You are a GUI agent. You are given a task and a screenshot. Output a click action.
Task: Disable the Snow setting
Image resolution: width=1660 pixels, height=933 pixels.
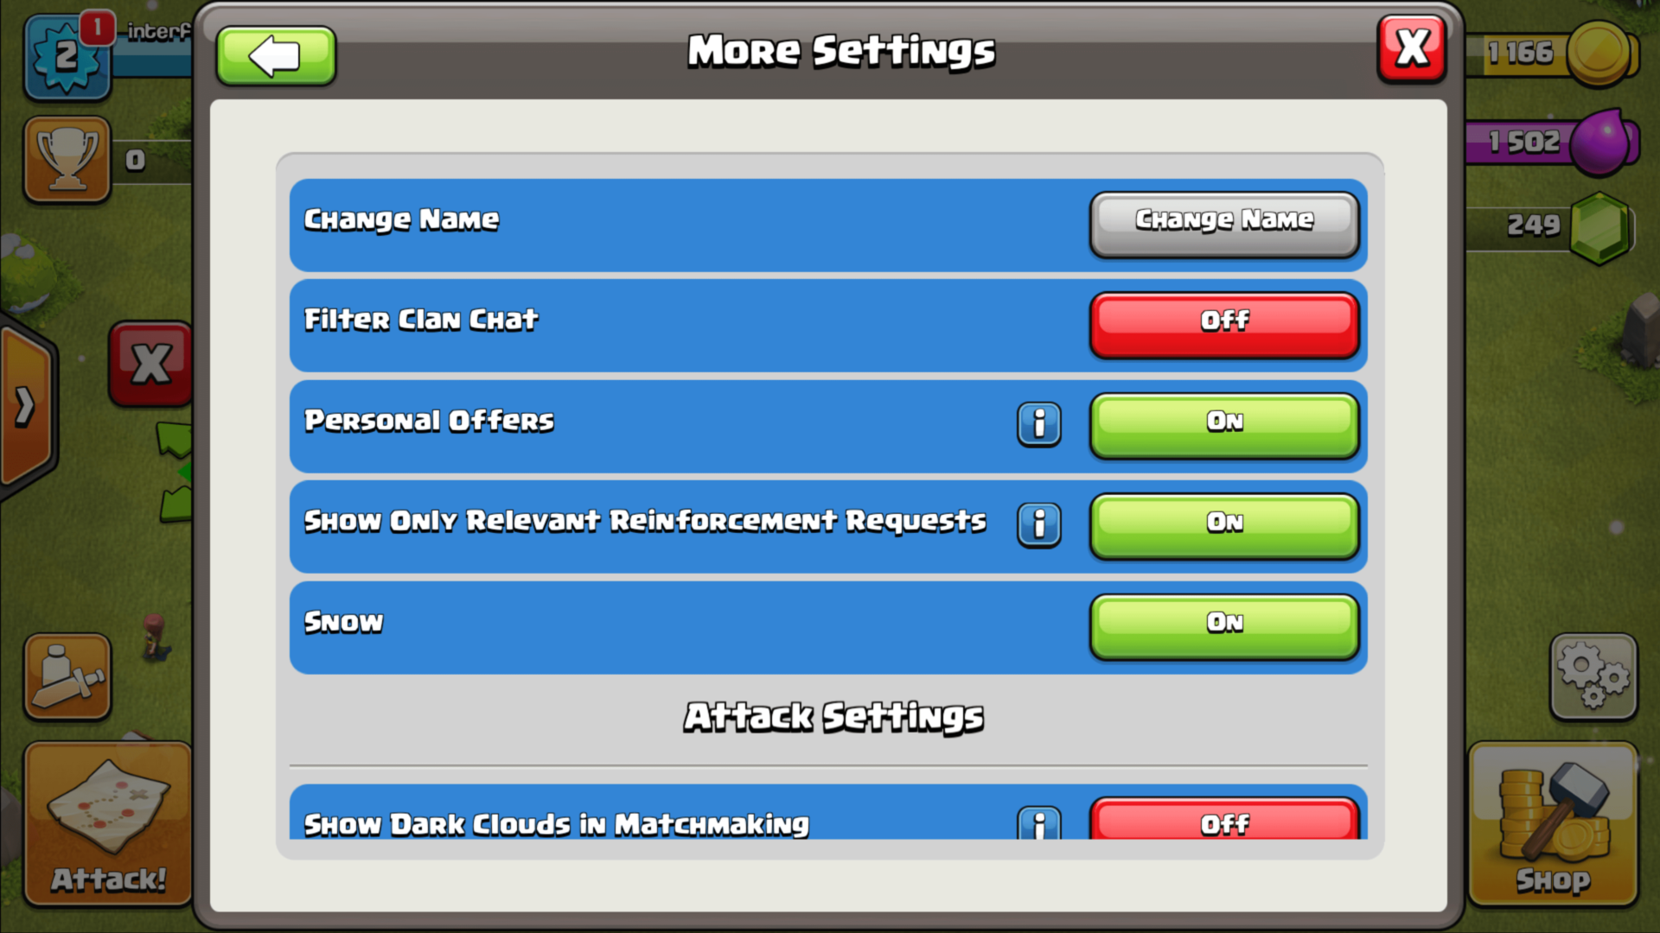[1224, 626]
